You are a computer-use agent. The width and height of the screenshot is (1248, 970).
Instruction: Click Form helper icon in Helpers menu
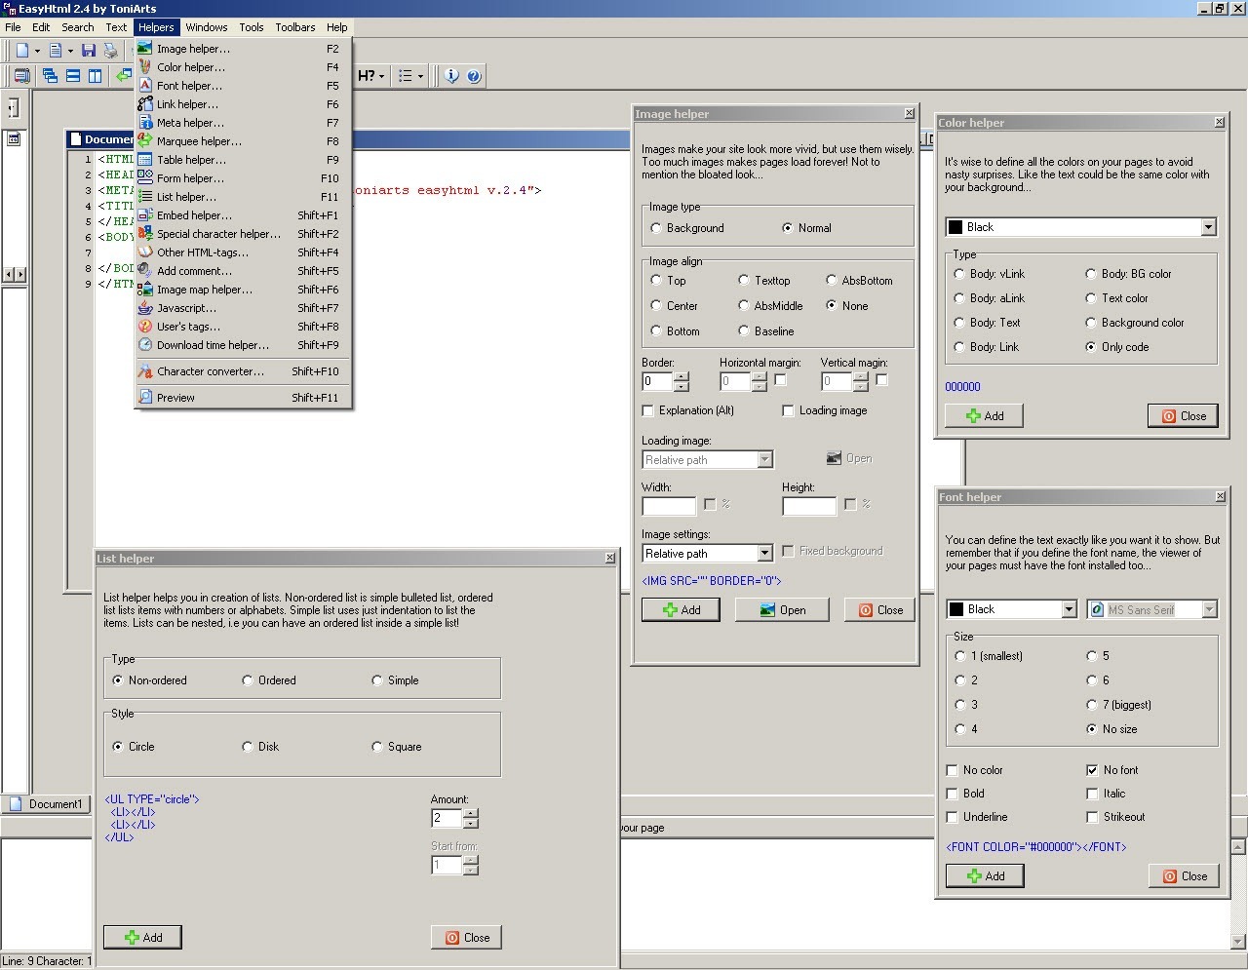pos(145,177)
